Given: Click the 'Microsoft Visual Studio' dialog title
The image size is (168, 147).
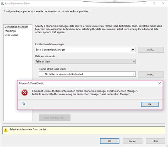Looking at the screenshot, I should tap(32, 83).
